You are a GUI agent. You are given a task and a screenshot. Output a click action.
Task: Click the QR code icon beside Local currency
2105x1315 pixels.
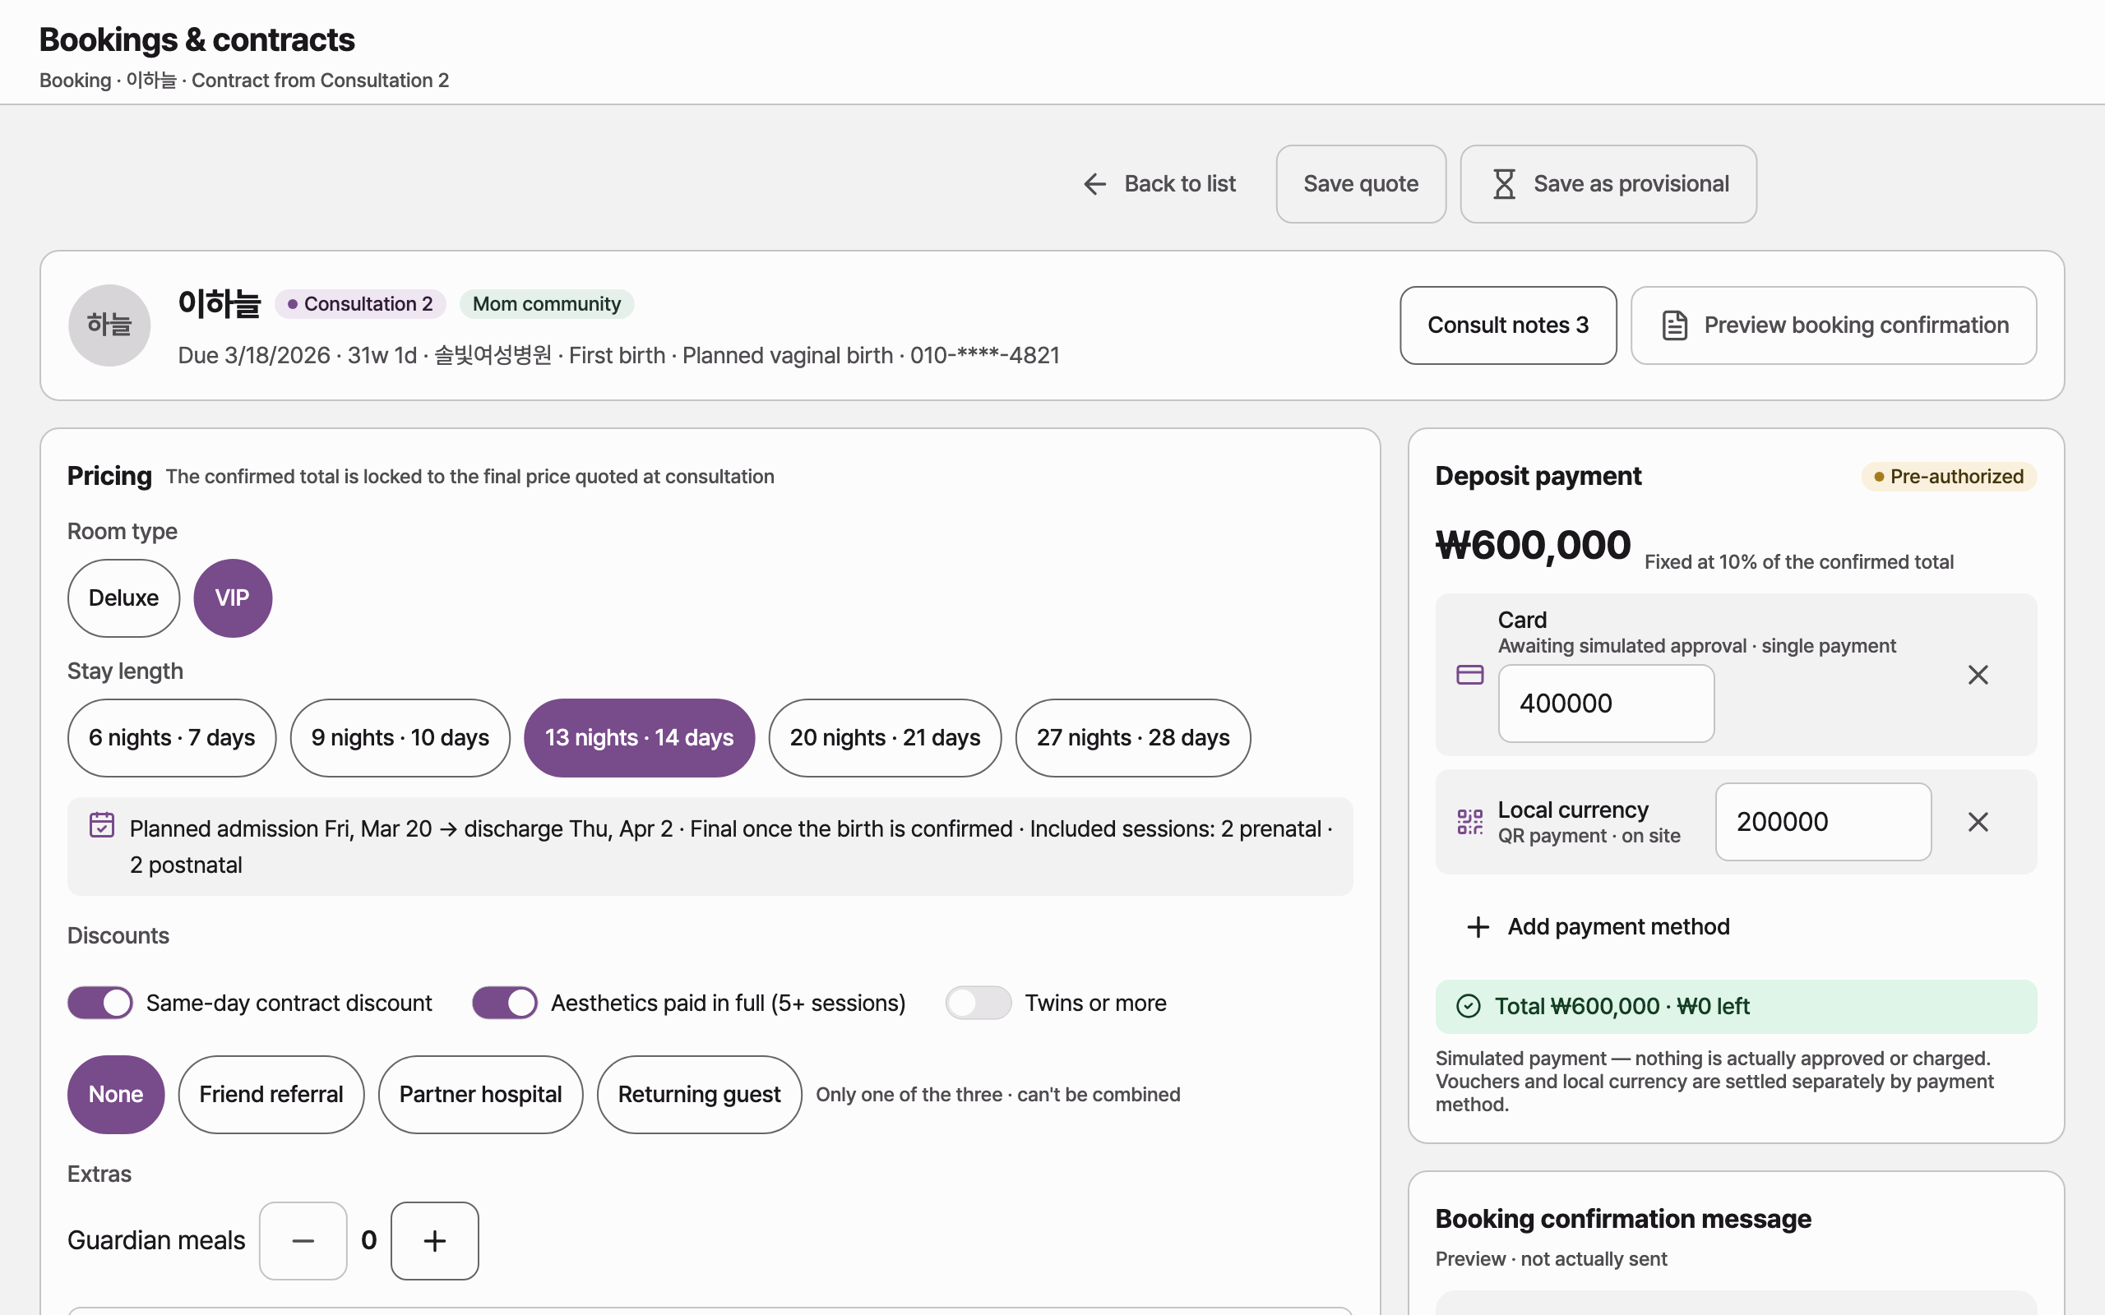click(x=1470, y=822)
